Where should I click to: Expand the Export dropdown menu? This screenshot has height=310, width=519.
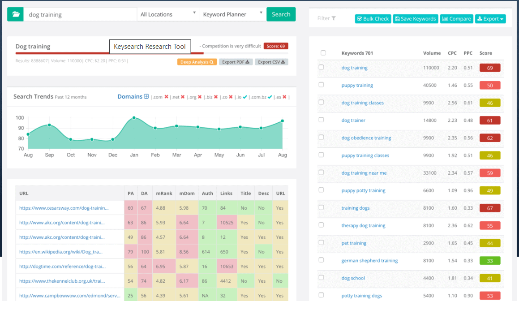point(490,19)
